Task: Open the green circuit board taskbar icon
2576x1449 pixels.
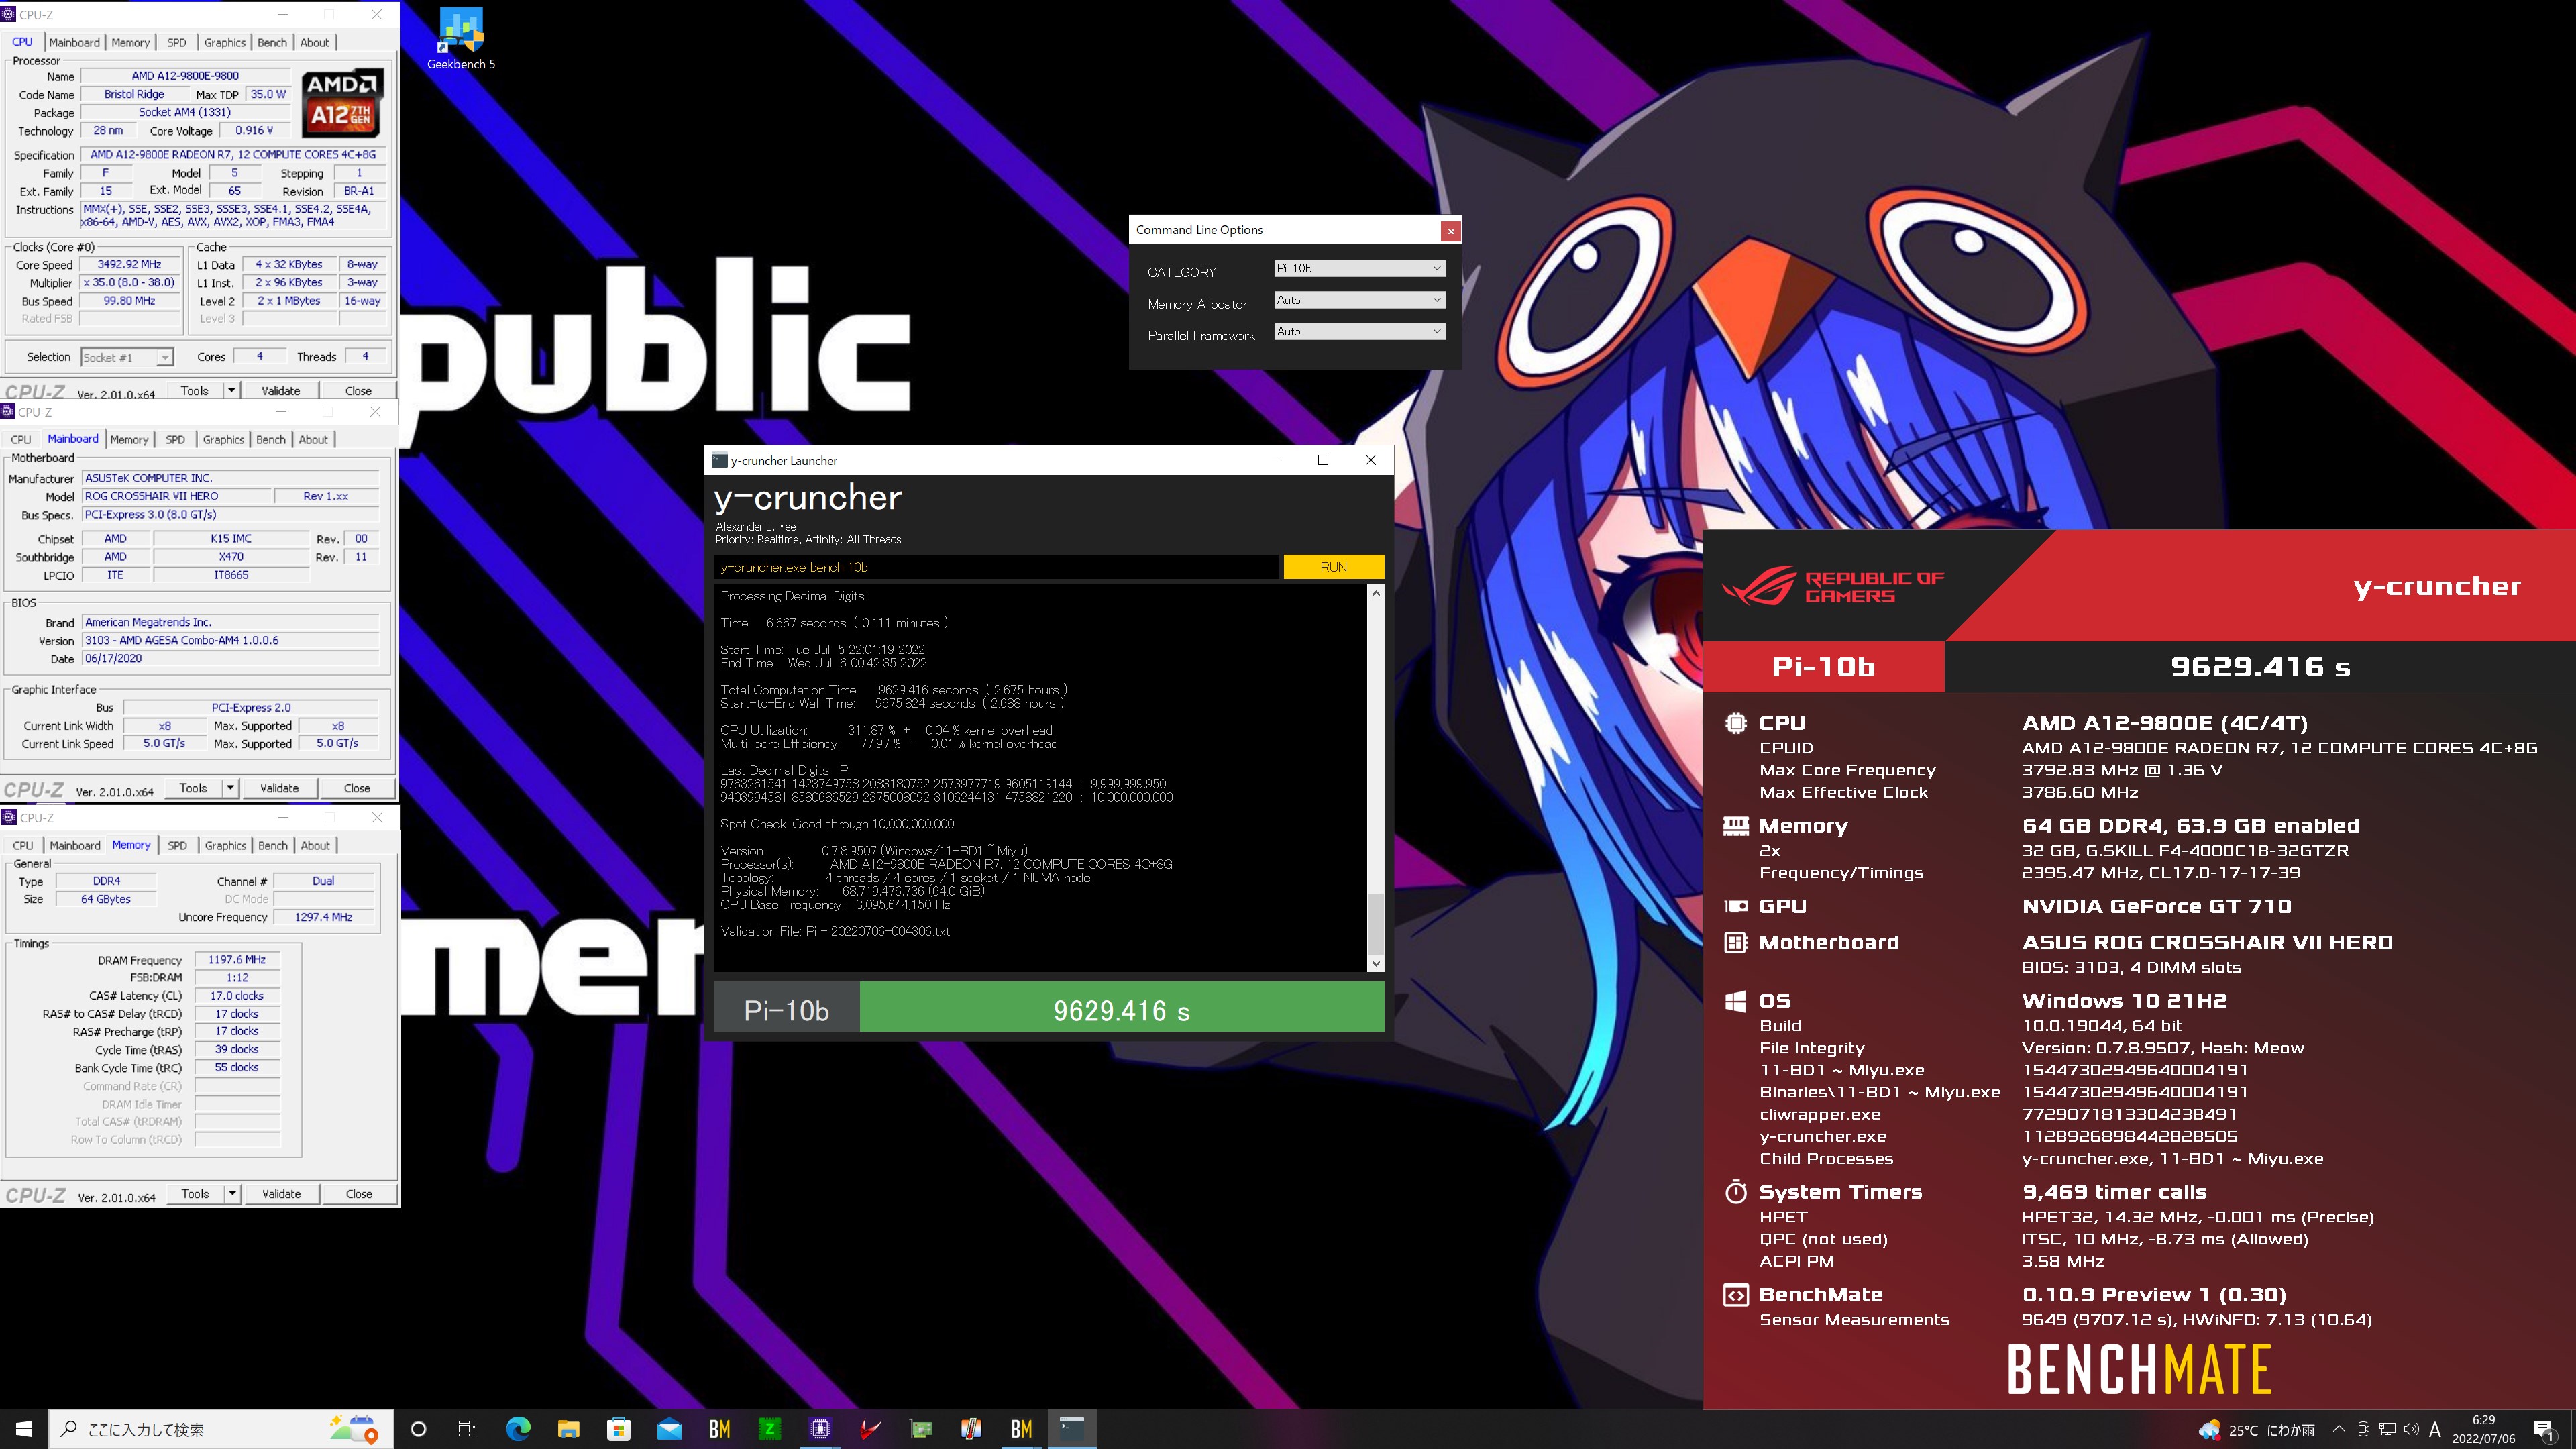Action: 921,1429
